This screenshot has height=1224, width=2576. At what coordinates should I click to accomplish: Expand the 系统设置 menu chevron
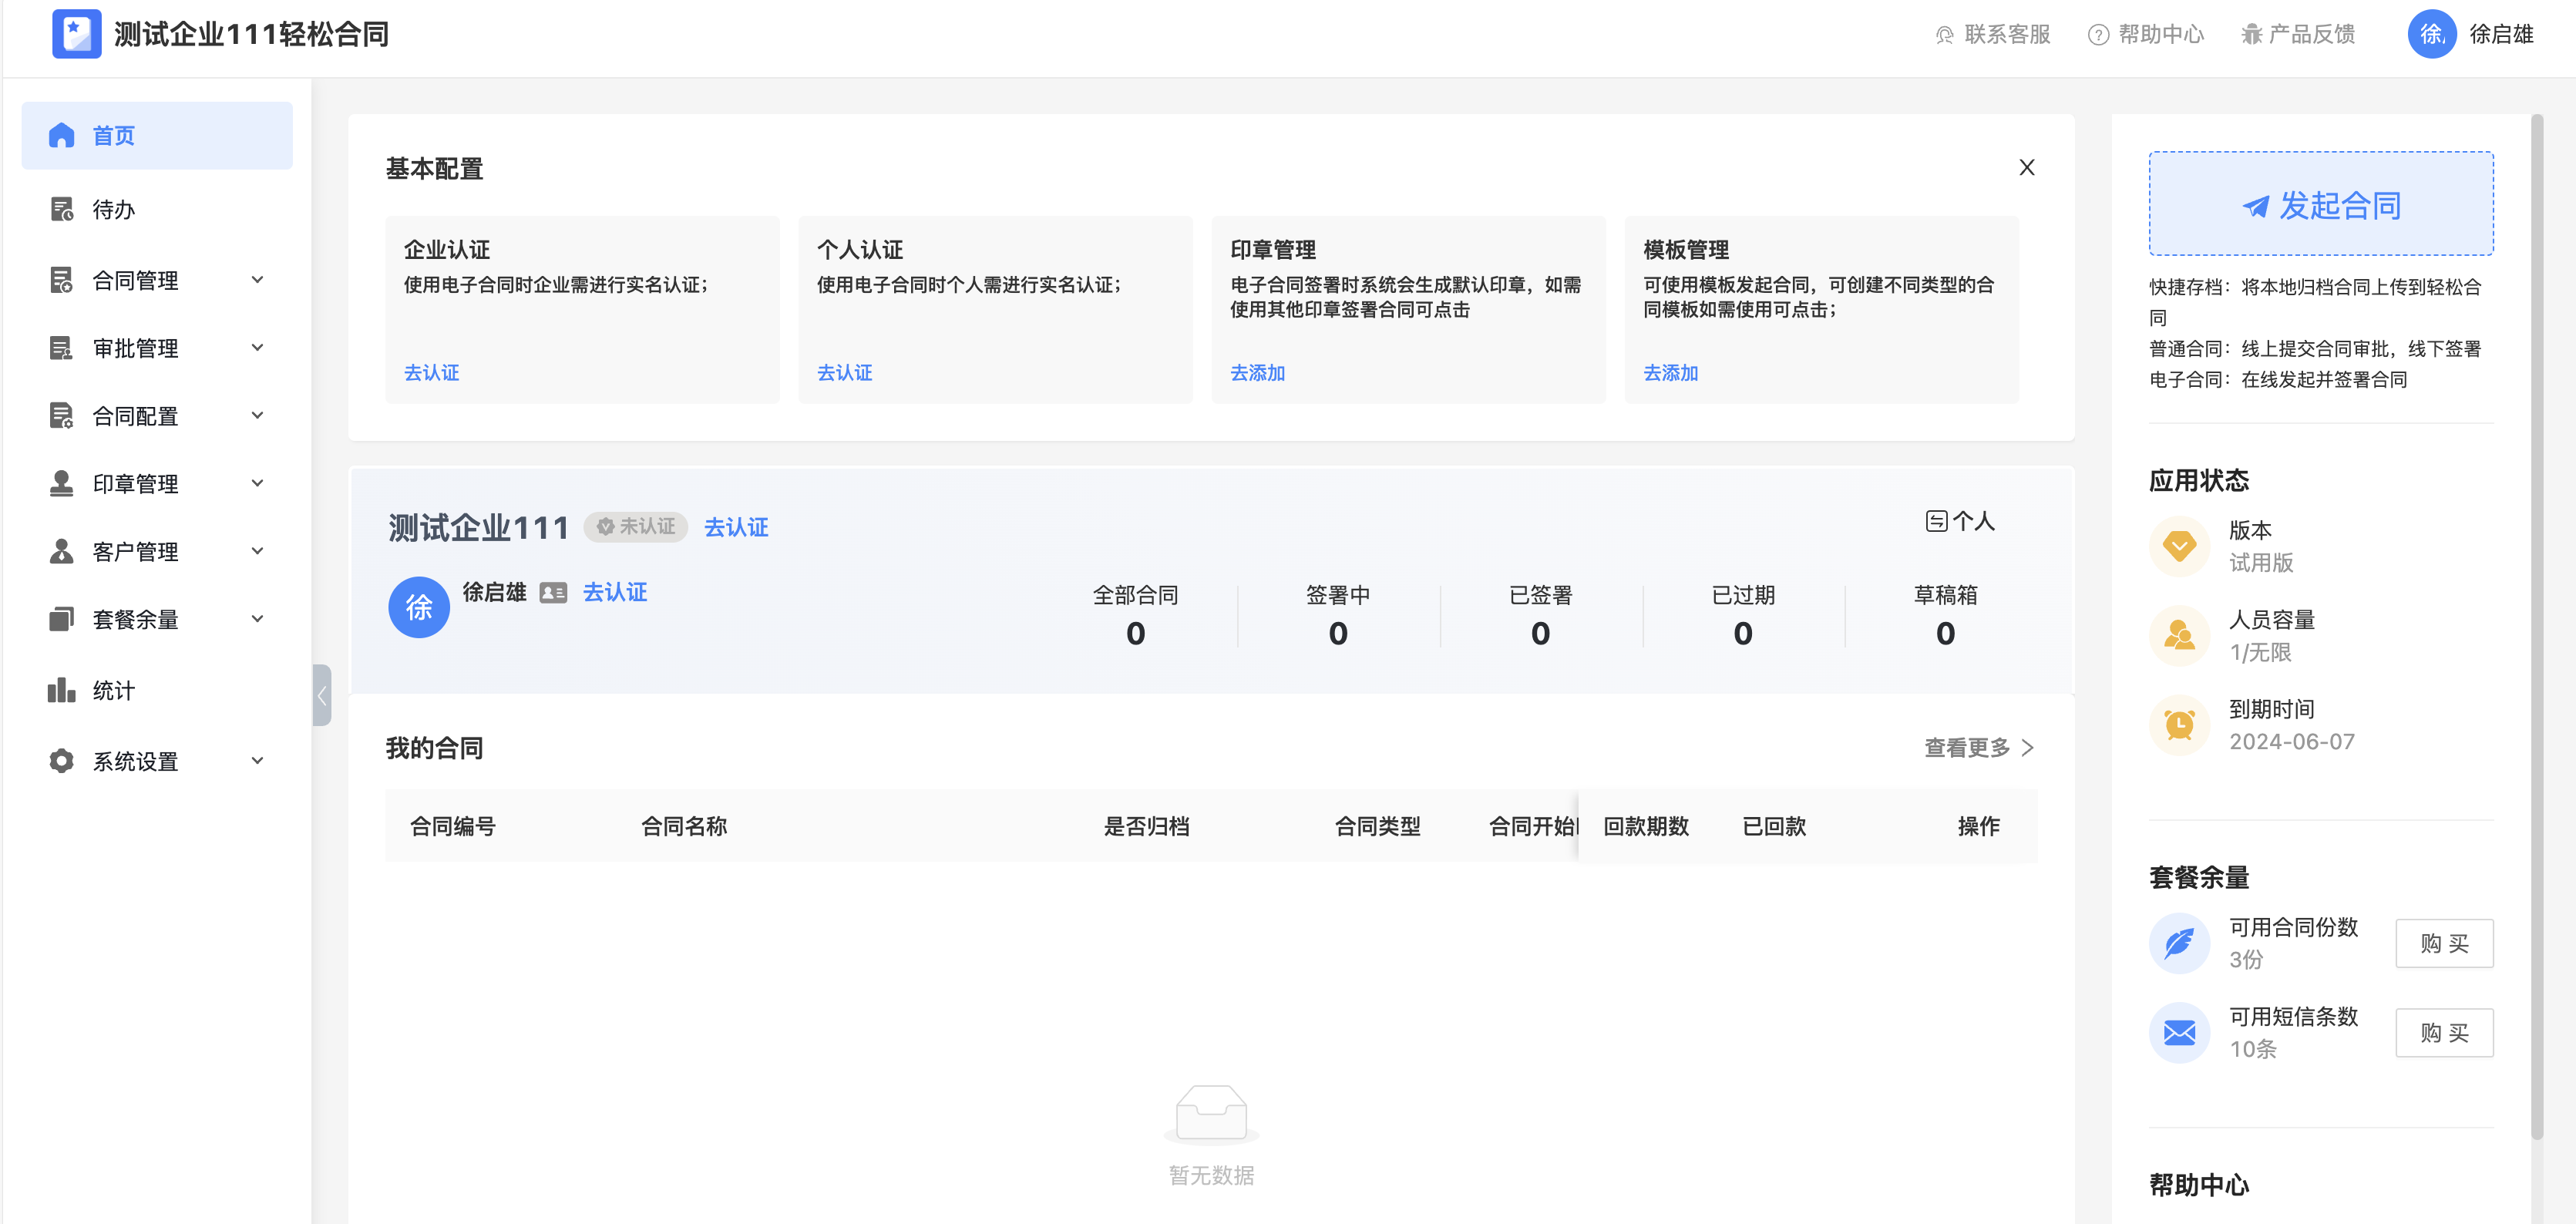[x=257, y=761]
